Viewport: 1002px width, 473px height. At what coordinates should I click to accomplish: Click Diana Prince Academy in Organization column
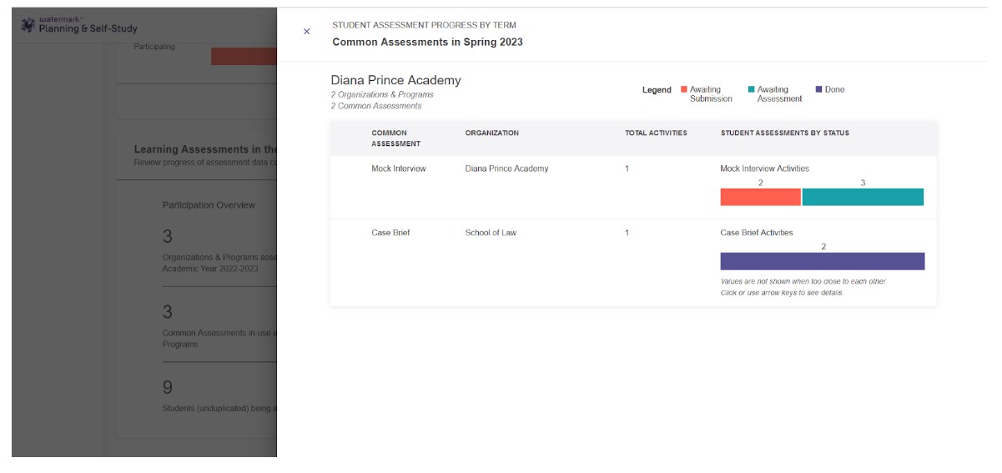pos(506,169)
